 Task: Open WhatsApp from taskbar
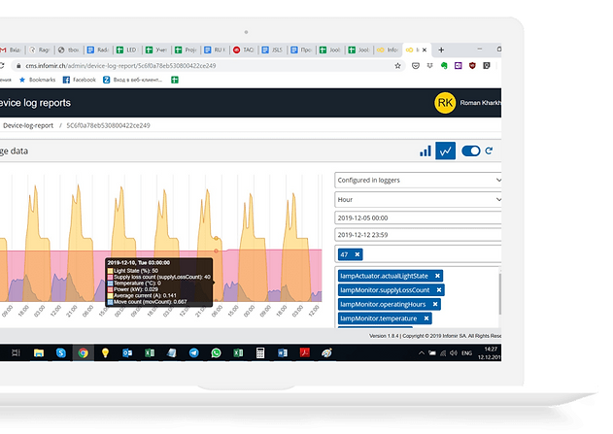[216, 353]
